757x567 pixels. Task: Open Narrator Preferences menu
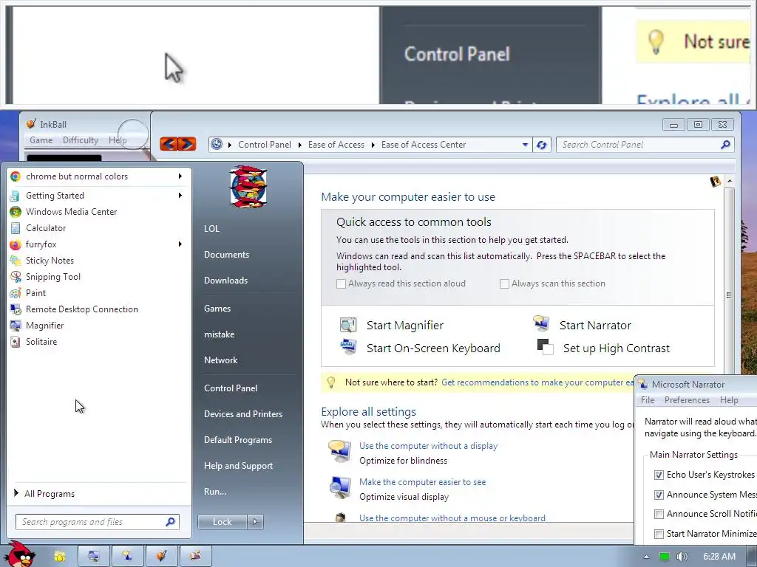(x=687, y=400)
